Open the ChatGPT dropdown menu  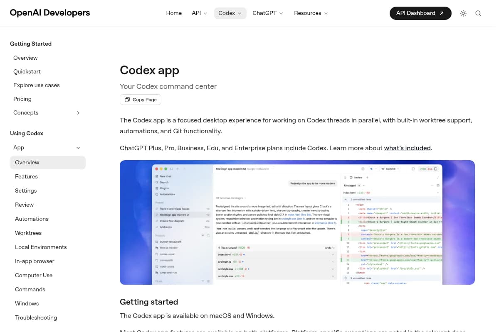click(268, 13)
